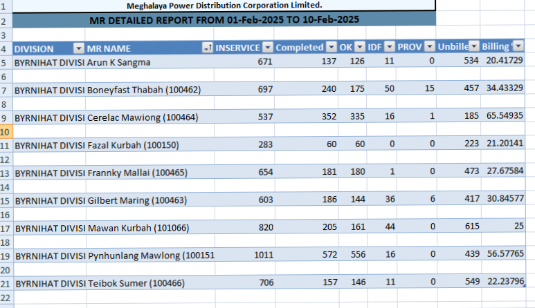Click the MR NAME header cell
535x308 pixels.
pos(149,48)
